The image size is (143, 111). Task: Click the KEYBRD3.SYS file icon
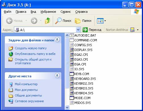[71, 88]
